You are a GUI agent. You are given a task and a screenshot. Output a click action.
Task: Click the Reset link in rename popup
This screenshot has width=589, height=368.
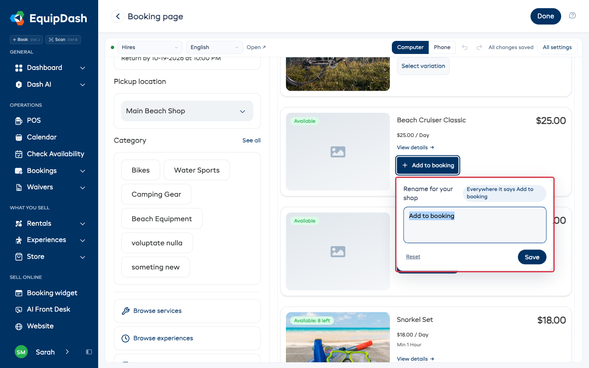click(x=413, y=257)
